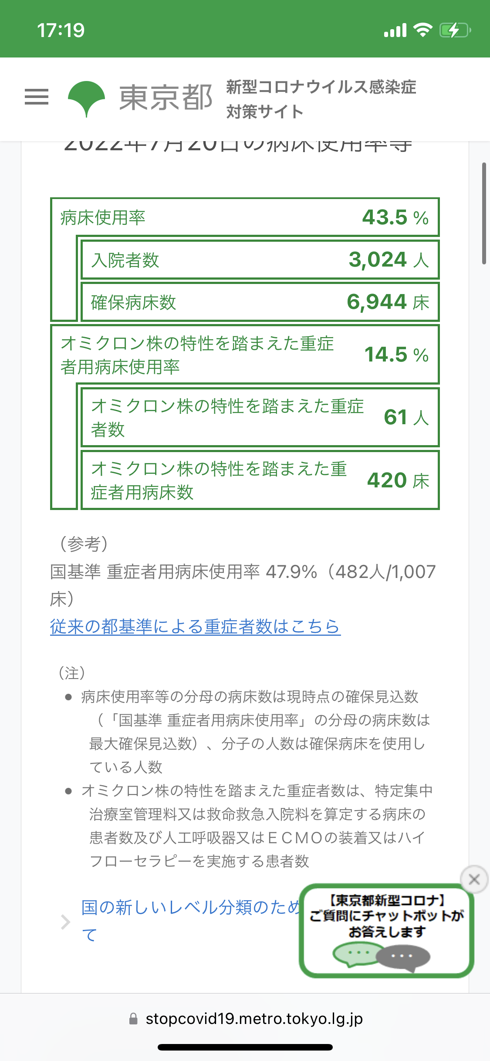The width and height of the screenshot is (490, 1061).
Task: Tap the address bar URL stopcovid19.metro.tokyo.lg.jp
Action: 254,1019
